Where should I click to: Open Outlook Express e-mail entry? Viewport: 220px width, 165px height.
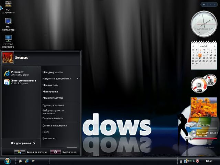point(20,82)
